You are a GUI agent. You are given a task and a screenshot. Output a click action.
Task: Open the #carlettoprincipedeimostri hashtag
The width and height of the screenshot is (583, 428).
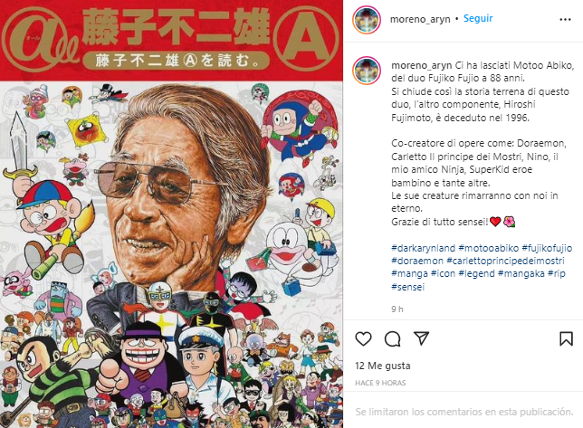tap(506, 261)
